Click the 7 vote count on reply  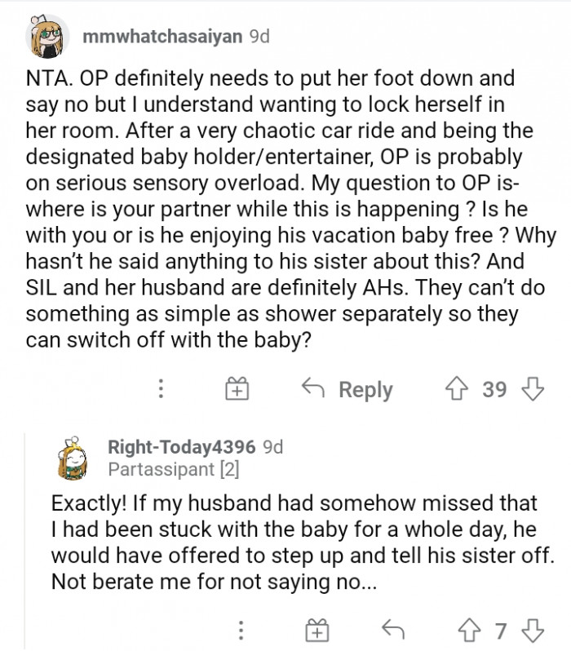pos(501,631)
